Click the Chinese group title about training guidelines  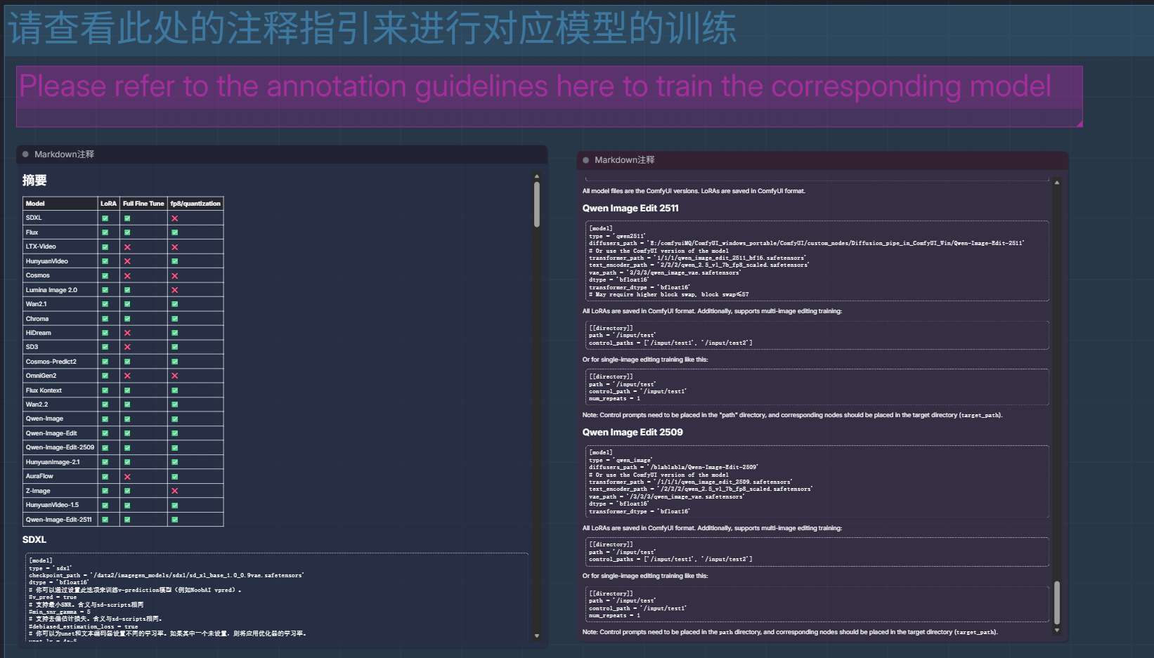372,29
